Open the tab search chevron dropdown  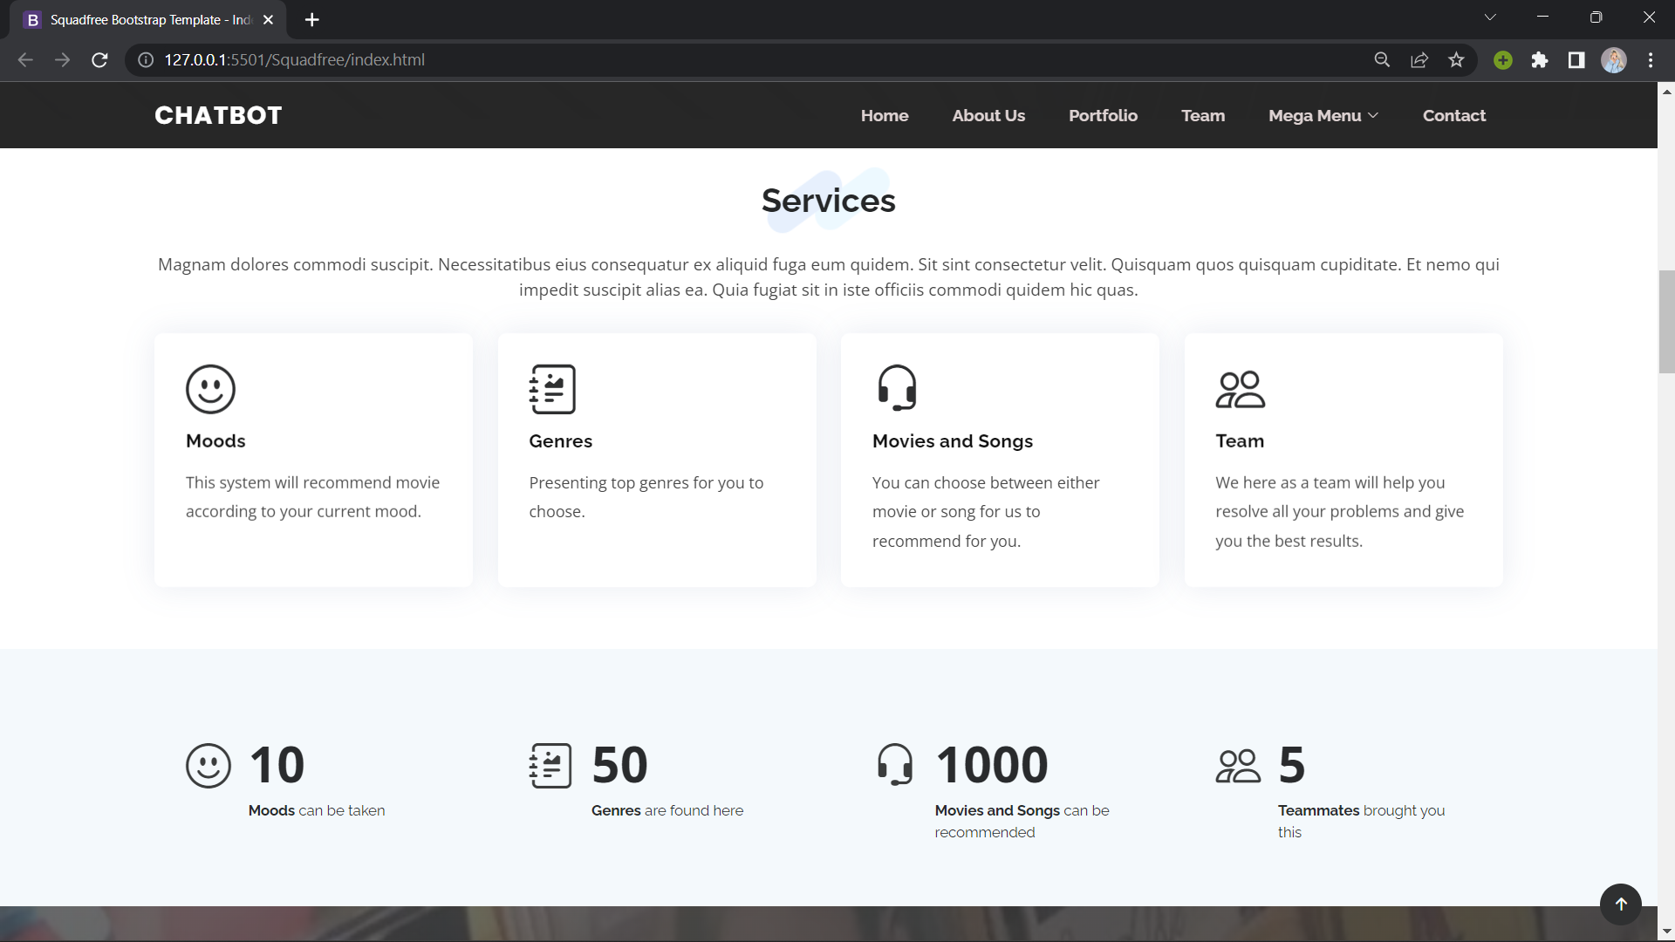coord(1490,17)
